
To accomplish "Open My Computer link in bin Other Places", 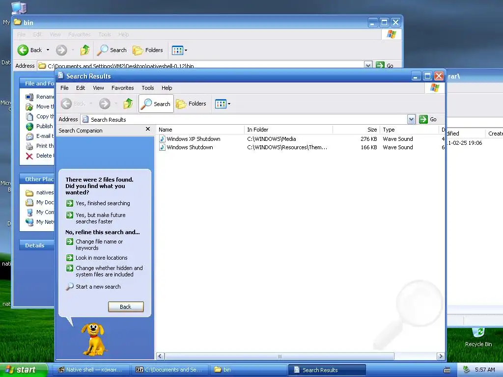I will click(45, 212).
